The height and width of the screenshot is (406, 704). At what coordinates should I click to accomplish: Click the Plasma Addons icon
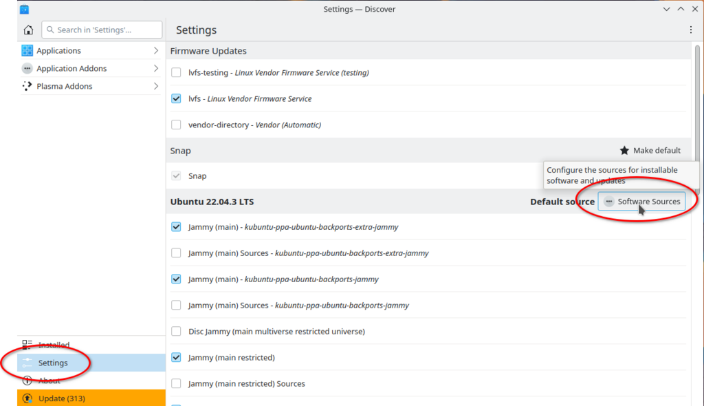click(27, 86)
